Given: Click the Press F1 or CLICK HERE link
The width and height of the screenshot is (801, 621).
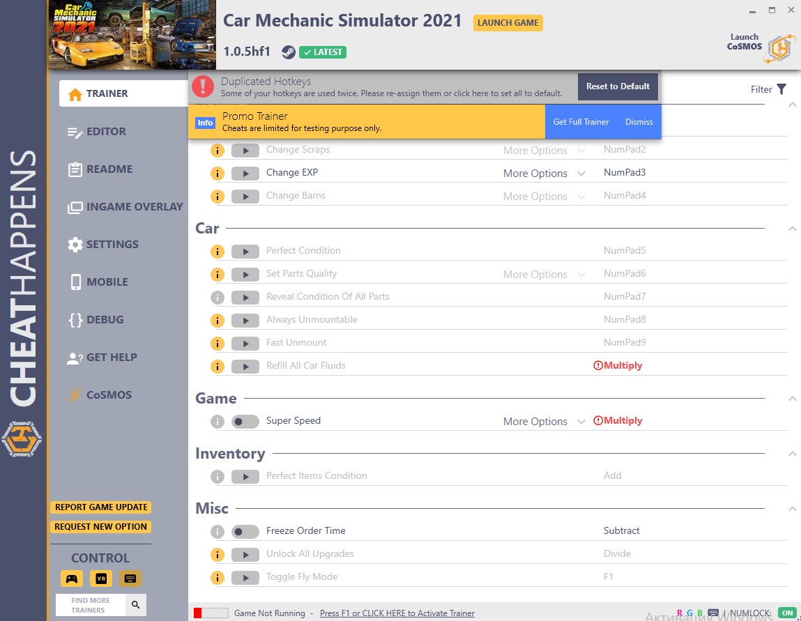Looking at the screenshot, I should click(397, 613).
